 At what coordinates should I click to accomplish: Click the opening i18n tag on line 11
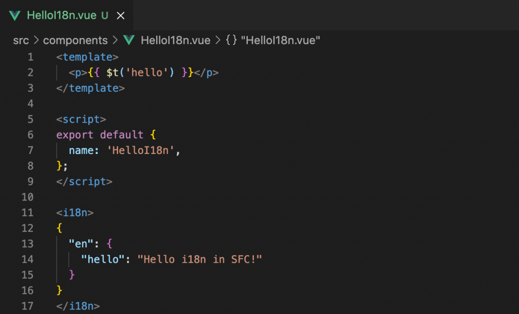click(x=75, y=212)
